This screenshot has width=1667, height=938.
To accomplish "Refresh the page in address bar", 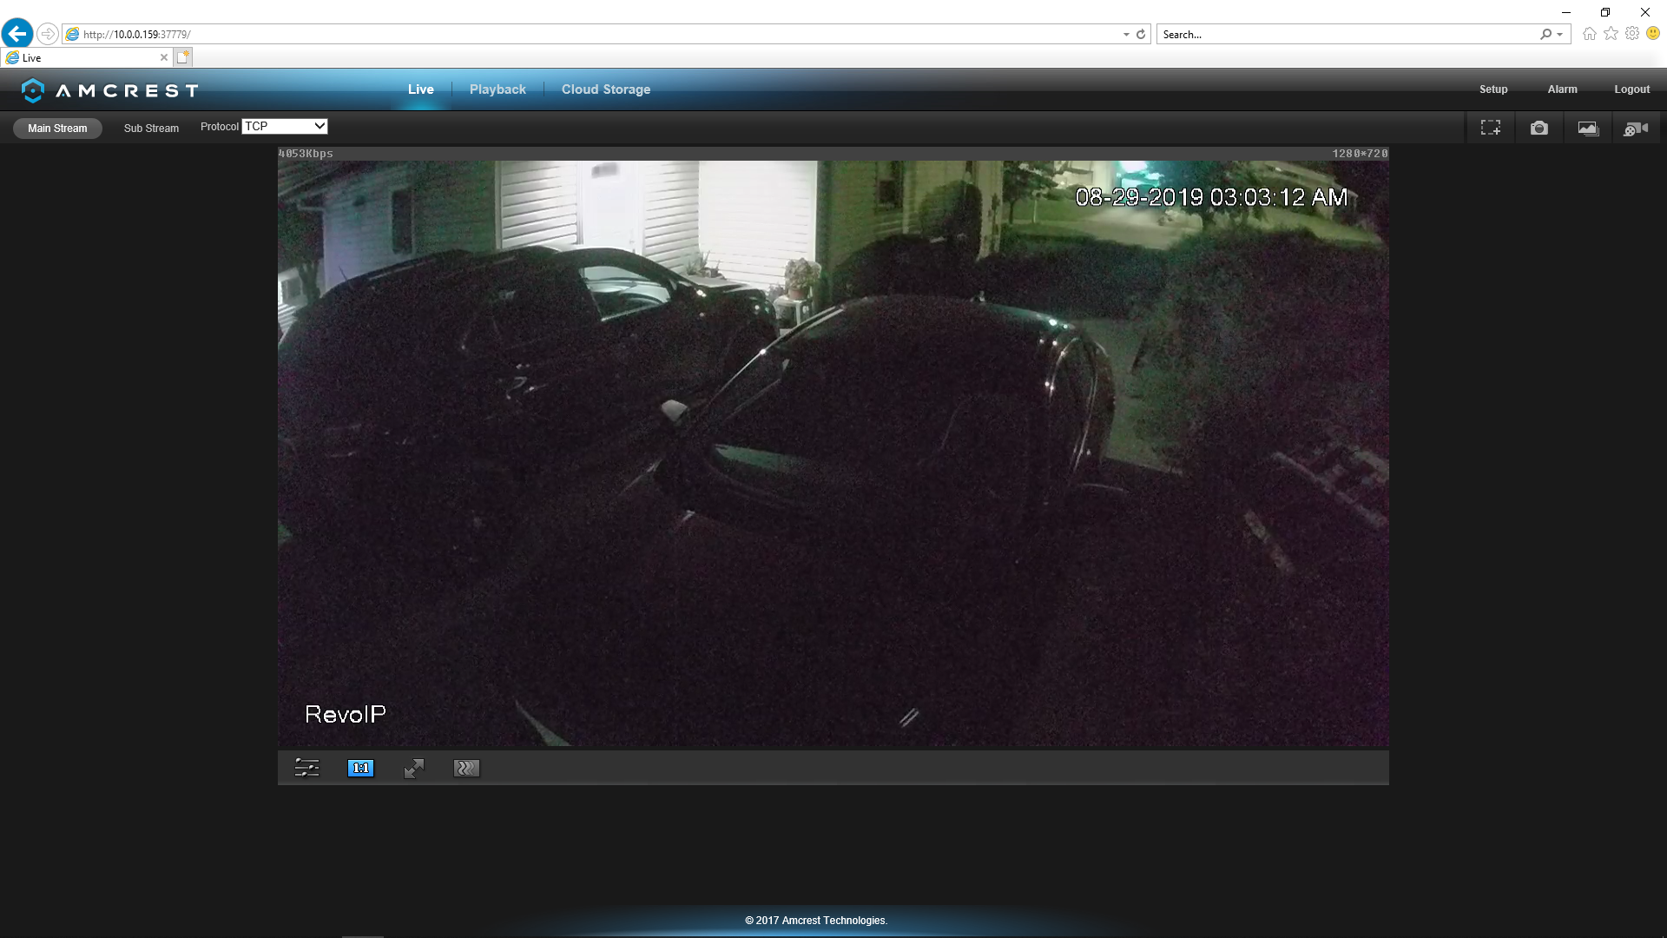I will click(x=1141, y=35).
